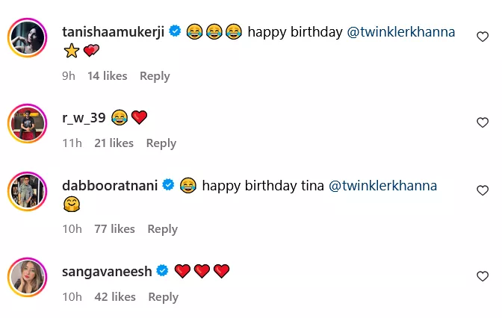View the 77 likes on dabbooratnani's comment

114,229
